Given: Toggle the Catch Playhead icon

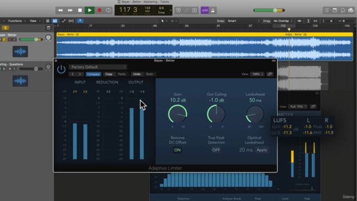Looking at the screenshot, I should (80, 21).
